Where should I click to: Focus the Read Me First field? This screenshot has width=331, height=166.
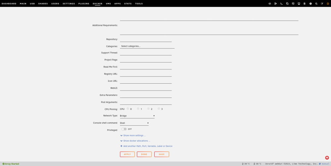(x=146, y=67)
